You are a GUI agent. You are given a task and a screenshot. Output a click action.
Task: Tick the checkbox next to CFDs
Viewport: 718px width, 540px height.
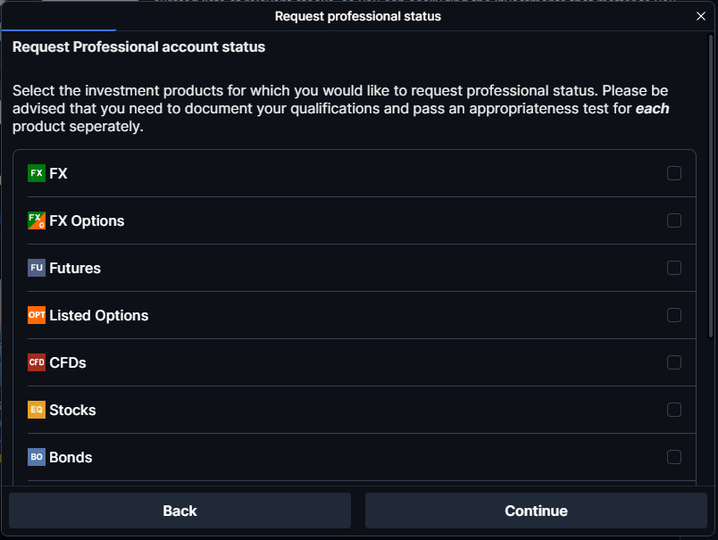click(x=674, y=362)
